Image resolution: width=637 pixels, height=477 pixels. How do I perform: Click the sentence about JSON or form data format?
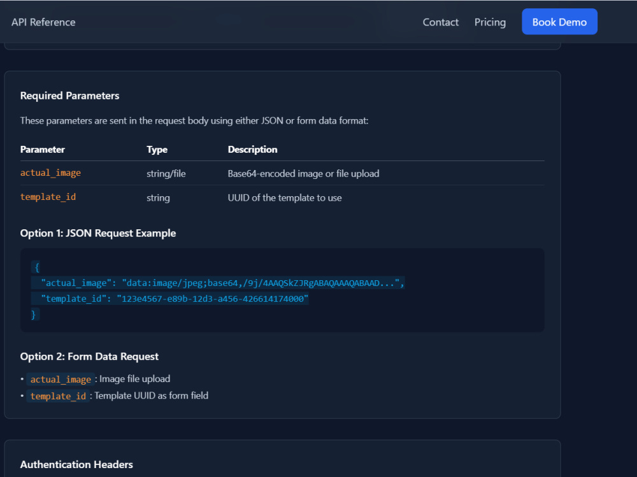[x=194, y=120]
